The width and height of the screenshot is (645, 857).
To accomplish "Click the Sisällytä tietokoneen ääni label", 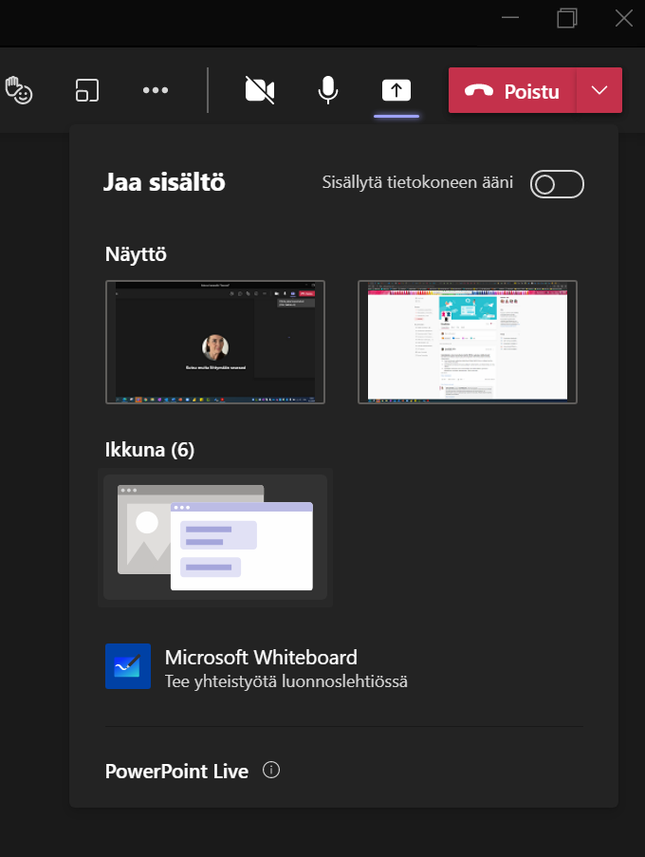I will [417, 182].
